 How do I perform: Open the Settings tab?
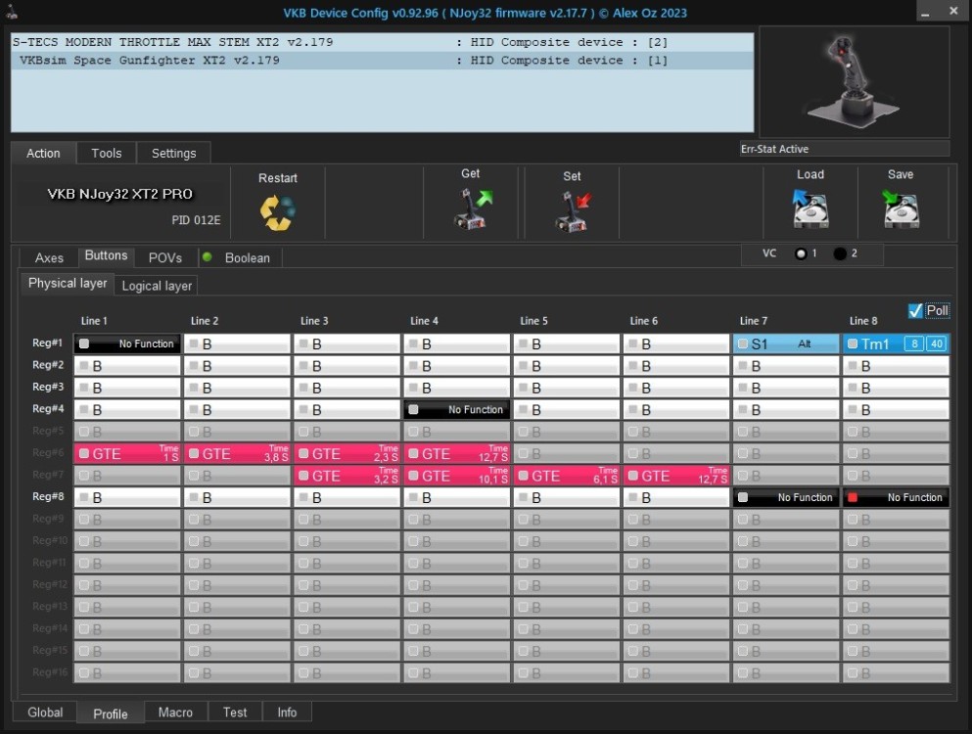[x=173, y=153]
